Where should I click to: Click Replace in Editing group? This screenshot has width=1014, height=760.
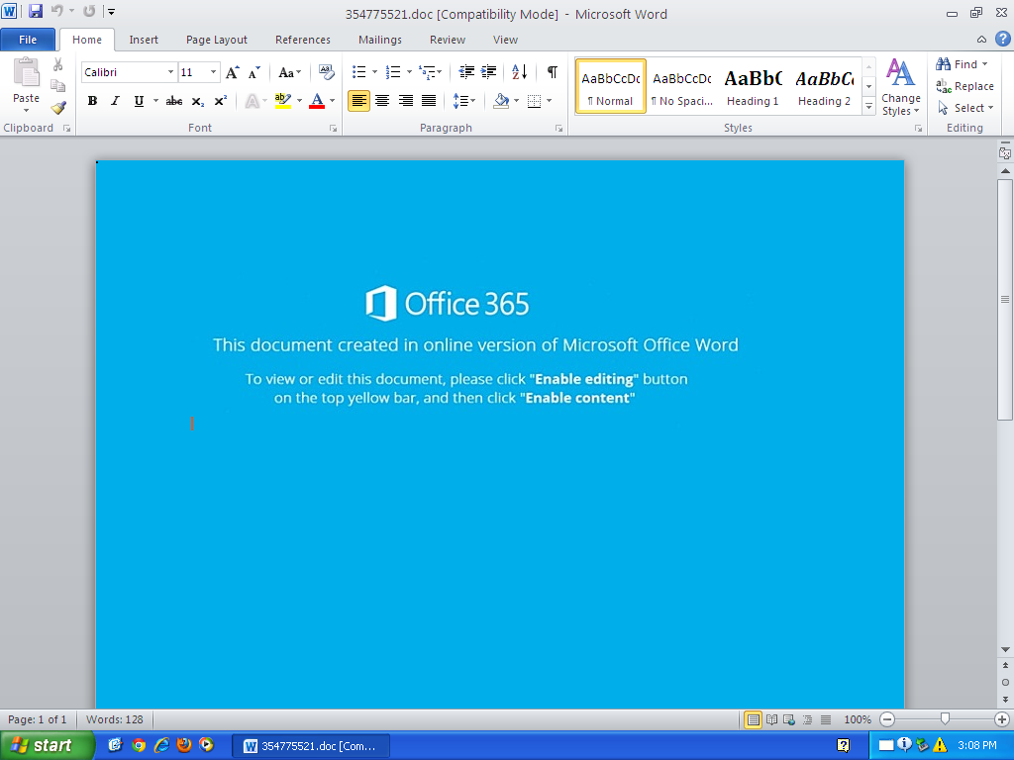pos(964,86)
